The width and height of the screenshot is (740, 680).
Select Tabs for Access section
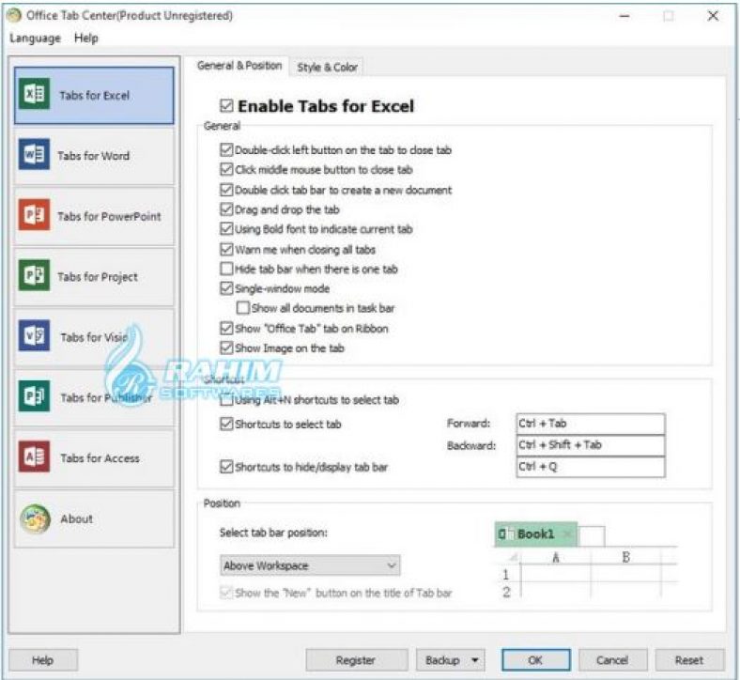[x=94, y=457]
